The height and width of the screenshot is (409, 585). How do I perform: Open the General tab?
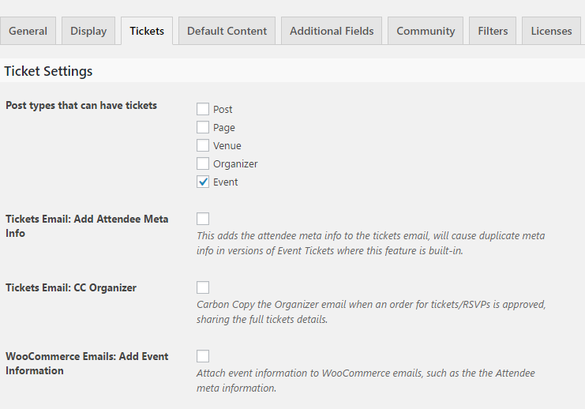click(x=28, y=31)
